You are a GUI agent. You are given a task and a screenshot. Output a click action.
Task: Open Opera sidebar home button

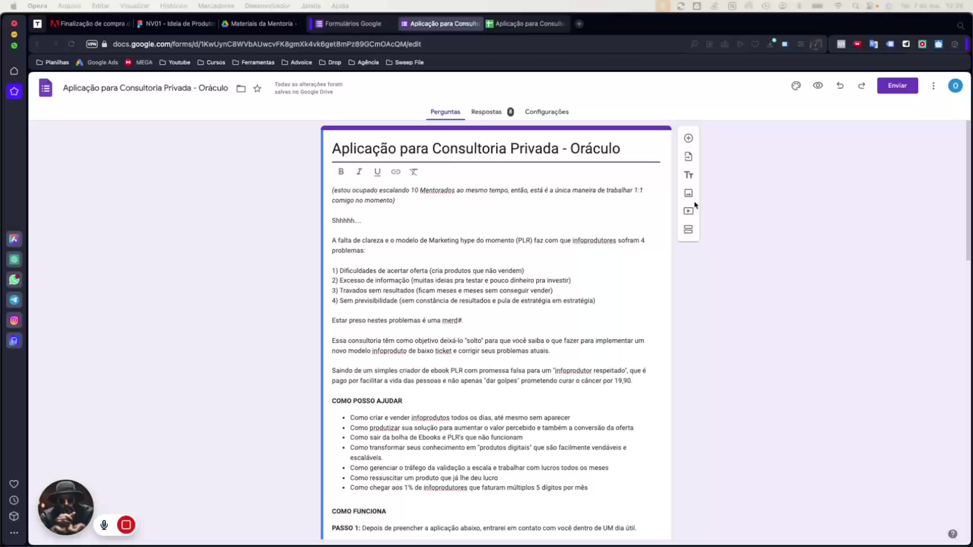[14, 71]
